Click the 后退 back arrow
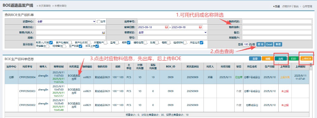The image size is (317, 118). tap(276, 6)
